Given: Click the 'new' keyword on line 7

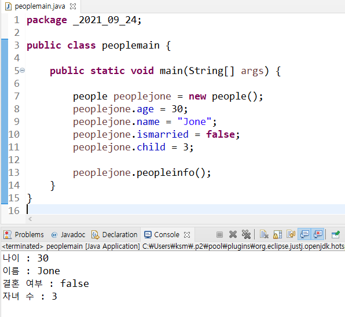Looking at the screenshot, I should [197, 97].
